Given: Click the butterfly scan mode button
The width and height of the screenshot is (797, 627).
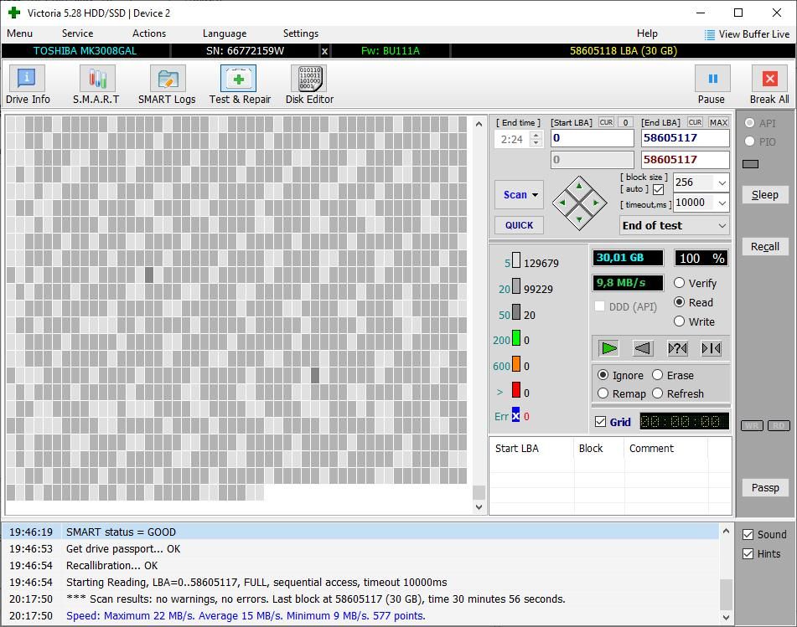Looking at the screenshot, I should pos(712,348).
